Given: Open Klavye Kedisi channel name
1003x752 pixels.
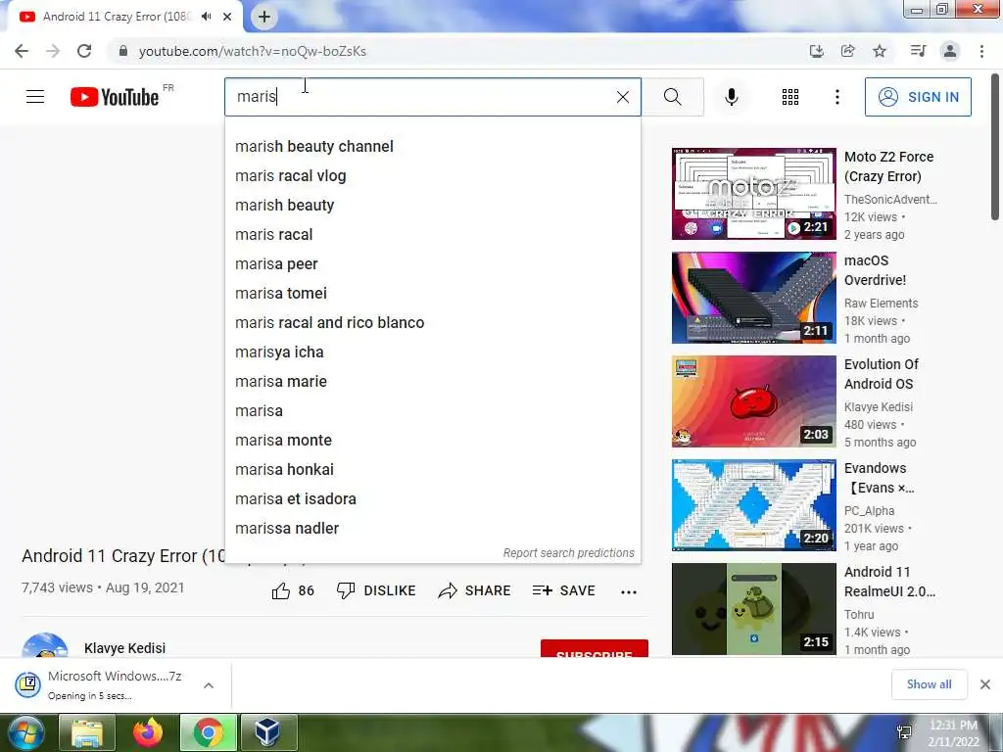Looking at the screenshot, I should tap(124, 648).
